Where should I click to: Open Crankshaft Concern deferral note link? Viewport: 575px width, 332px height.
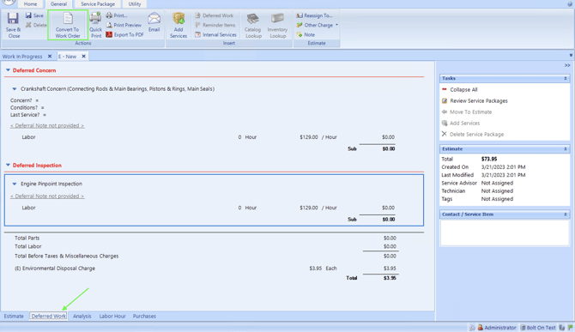(x=47, y=125)
